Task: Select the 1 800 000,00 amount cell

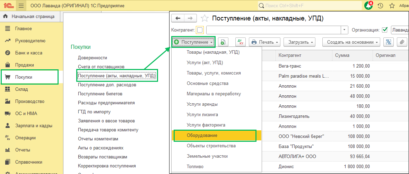Action: [353, 166]
